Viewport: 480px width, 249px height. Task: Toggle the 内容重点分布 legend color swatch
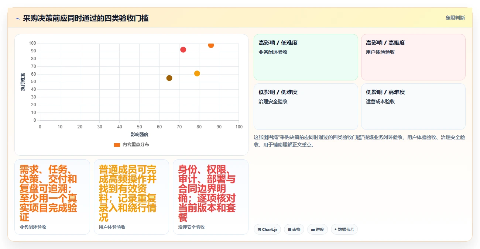[x=117, y=145]
